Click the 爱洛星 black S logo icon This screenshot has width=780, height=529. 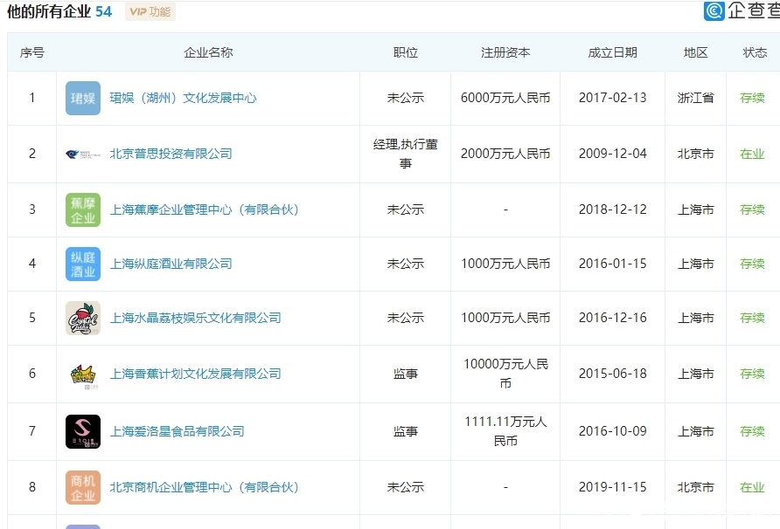82,430
